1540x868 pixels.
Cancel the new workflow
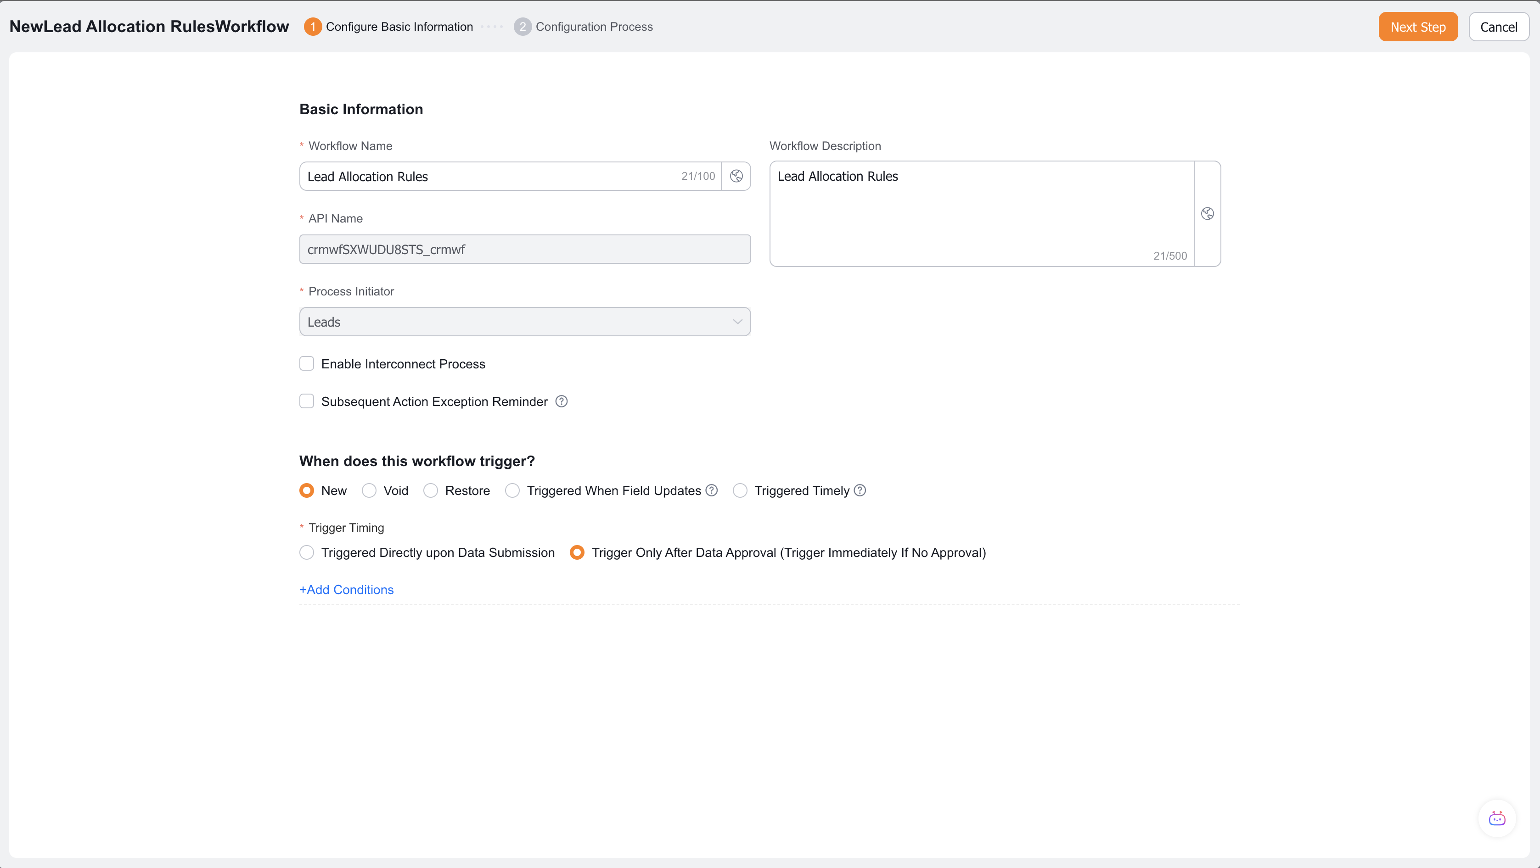tap(1499, 27)
